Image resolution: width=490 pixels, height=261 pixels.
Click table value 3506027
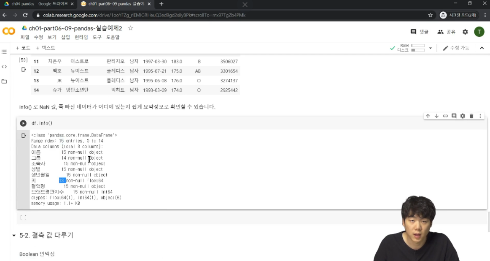coord(229,61)
